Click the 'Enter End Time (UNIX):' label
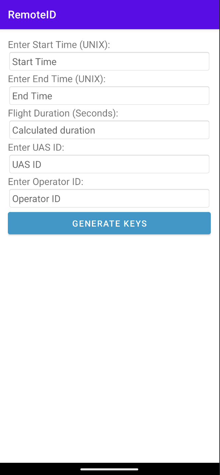The width and height of the screenshot is (220, 475). point(57,79)
